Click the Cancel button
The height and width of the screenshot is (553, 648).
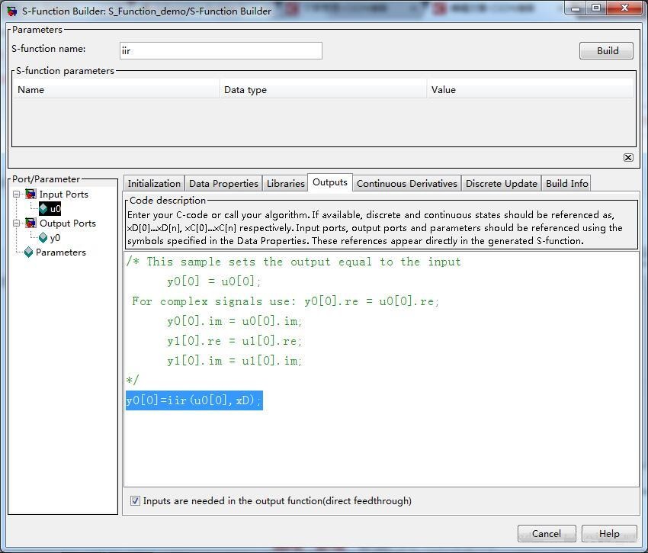[x=547, y=534]
